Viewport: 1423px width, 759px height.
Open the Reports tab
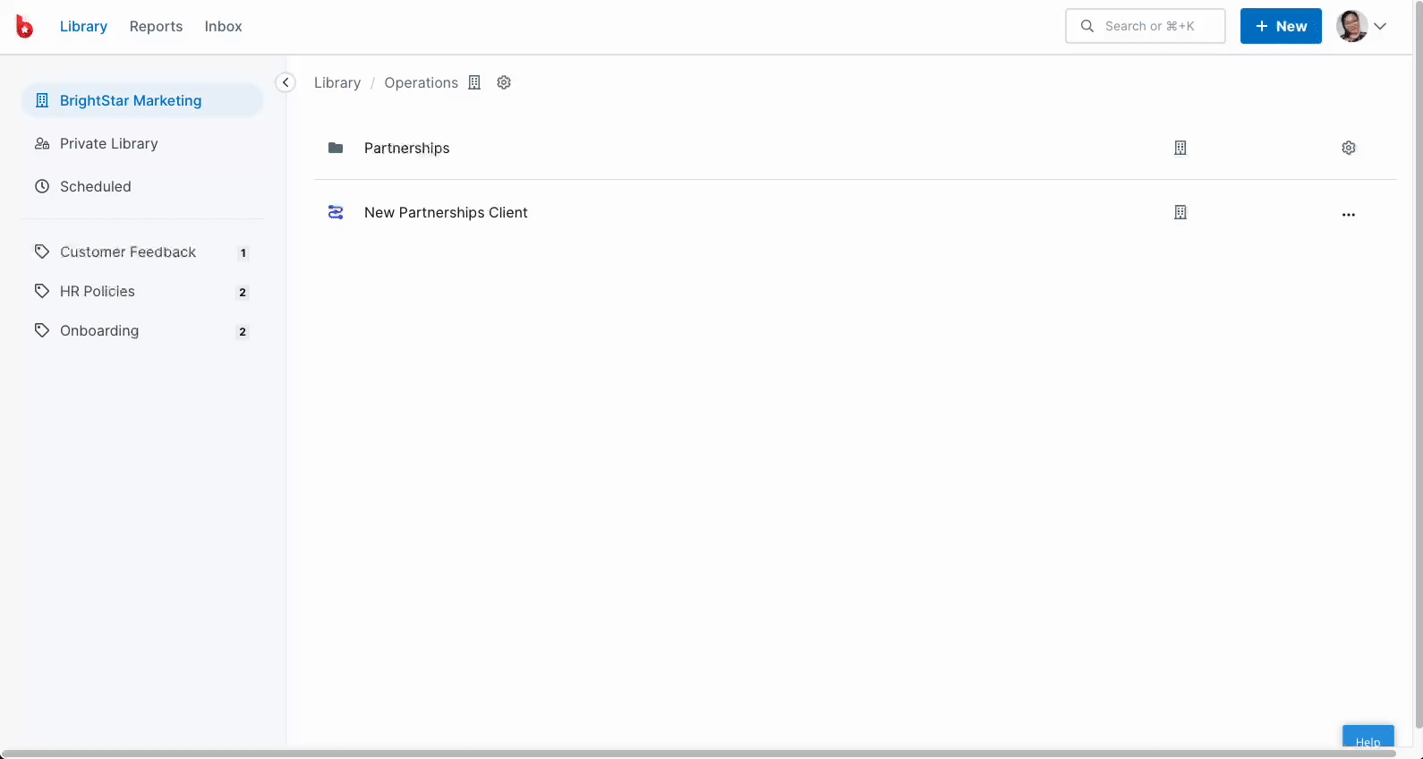point(156,26)
